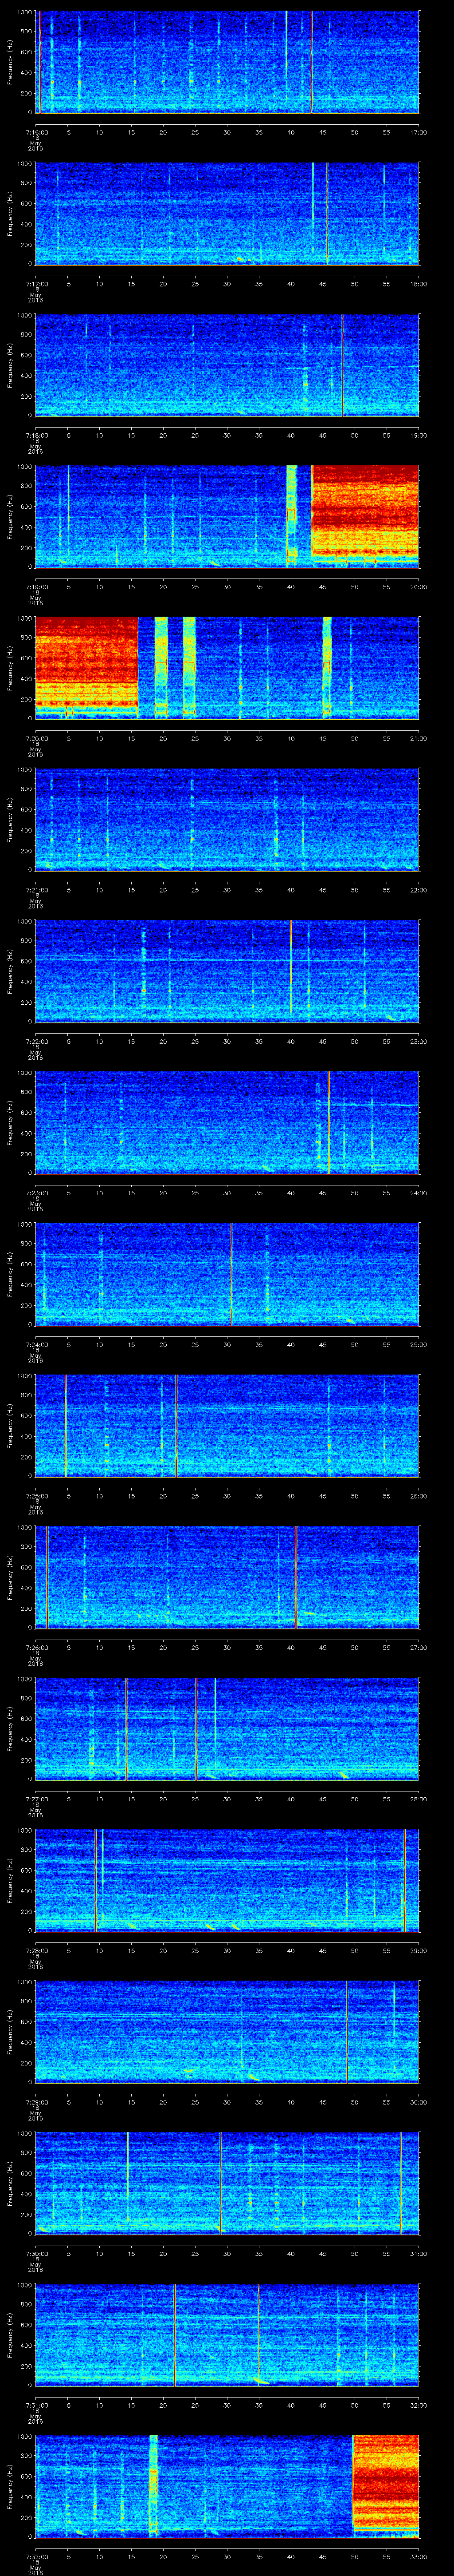Select the spectrogram panel starting at 7:25:00
The image size is (454, 2576).
[x=227, y=1427]
